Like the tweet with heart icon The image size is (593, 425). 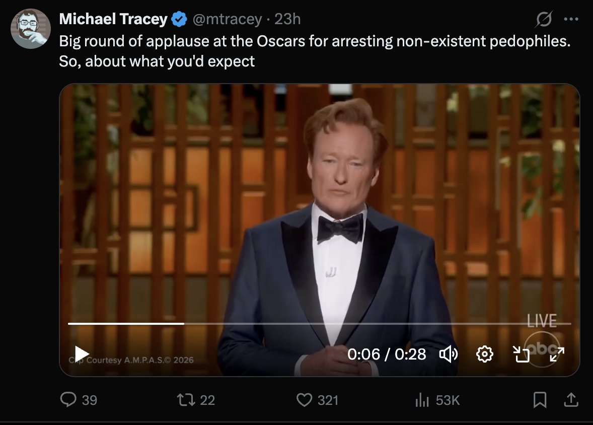point(304,400)
